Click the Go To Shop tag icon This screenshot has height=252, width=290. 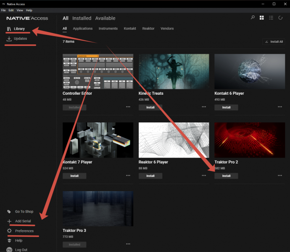click(9, 211)
